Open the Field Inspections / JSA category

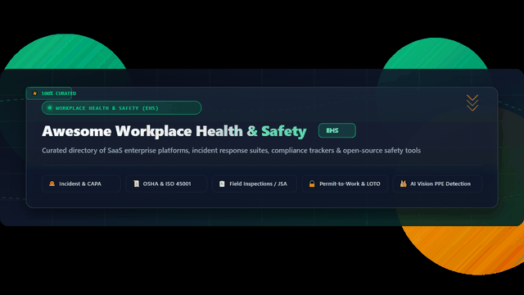click(255, 184)
